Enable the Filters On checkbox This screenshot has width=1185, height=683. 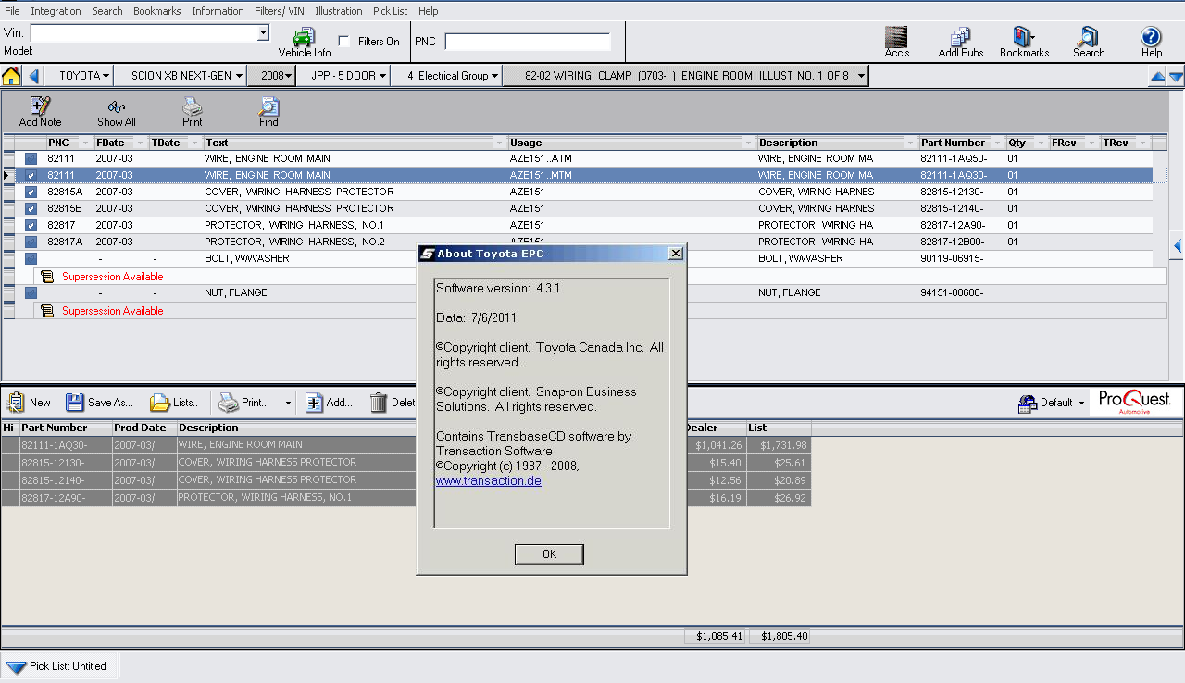[344, 42]
